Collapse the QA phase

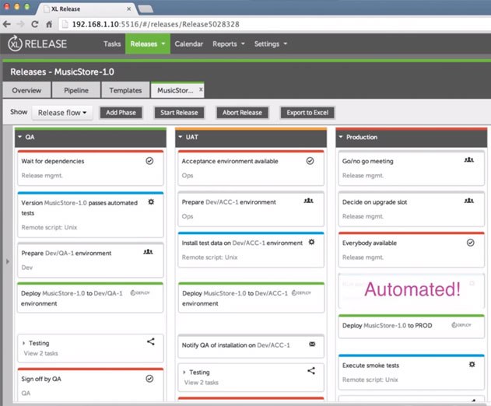point(20,137)
